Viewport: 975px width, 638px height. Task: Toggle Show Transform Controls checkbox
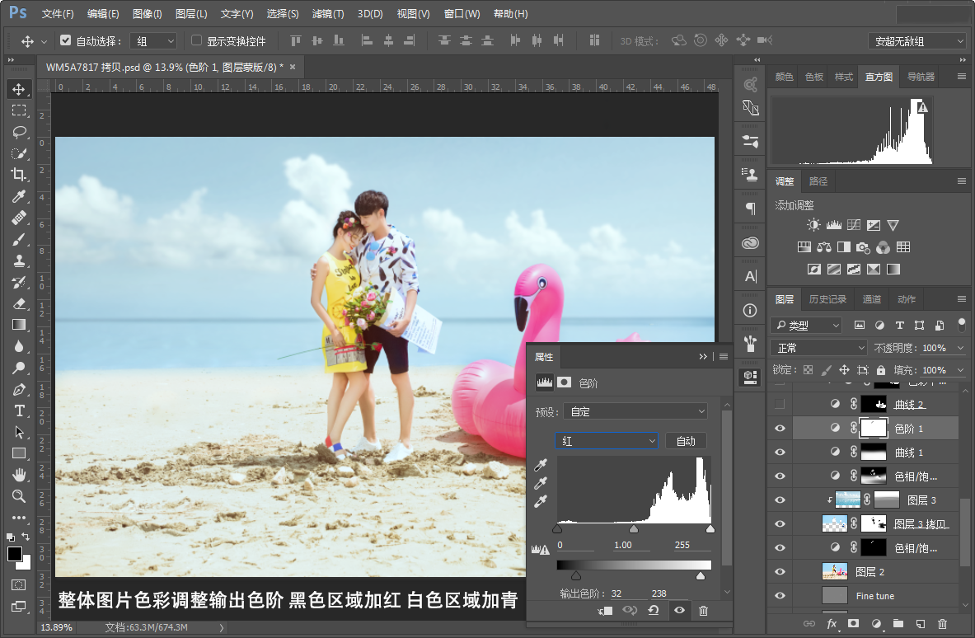pyautogui.click(x=196, y=40)
